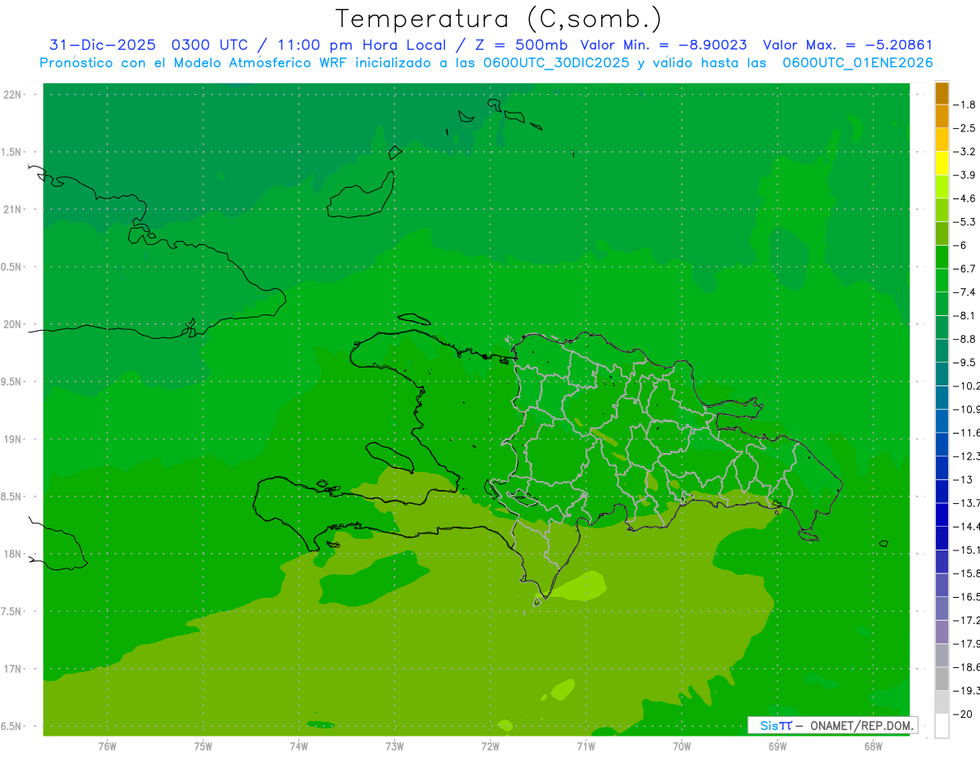
Task: Click the '72W' longitude label
Action: [490, 746]
